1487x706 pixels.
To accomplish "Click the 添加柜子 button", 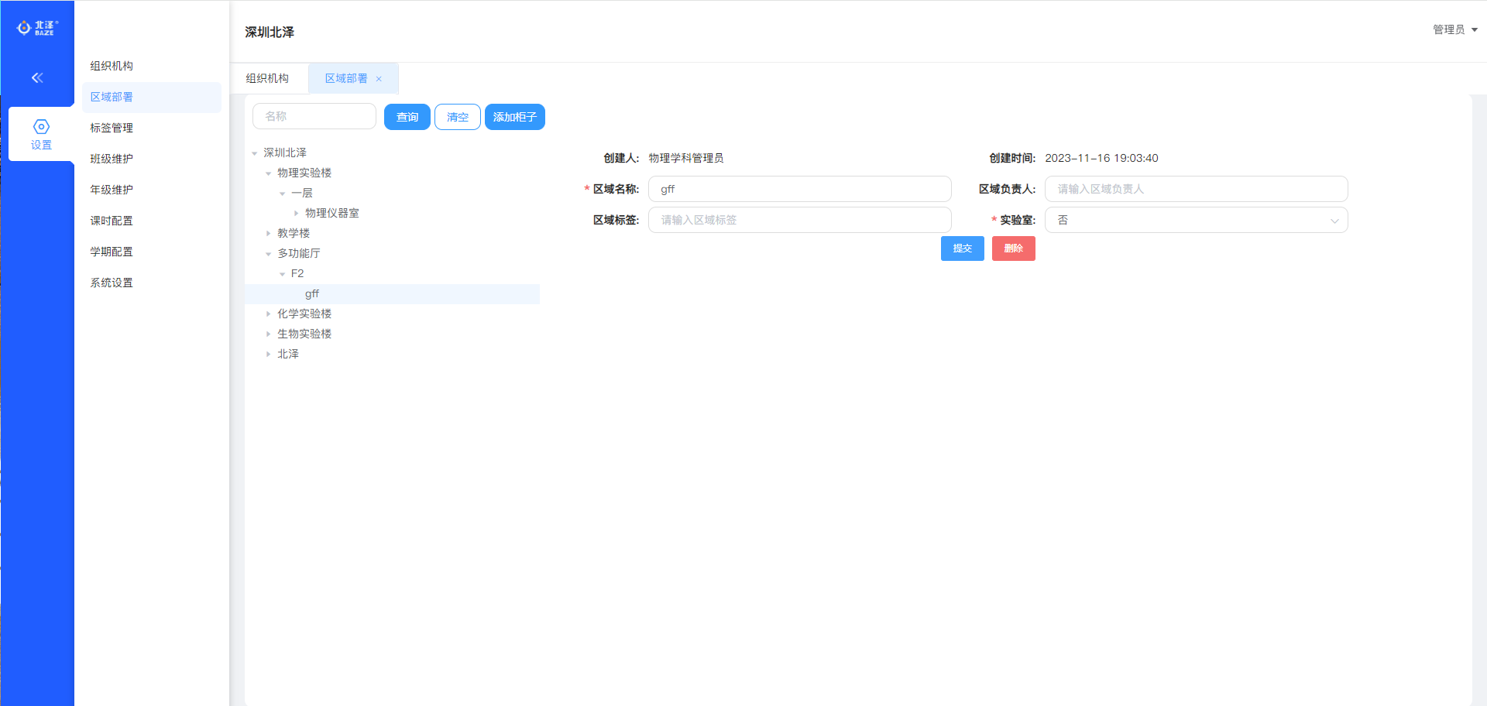I will coord(514,117).
